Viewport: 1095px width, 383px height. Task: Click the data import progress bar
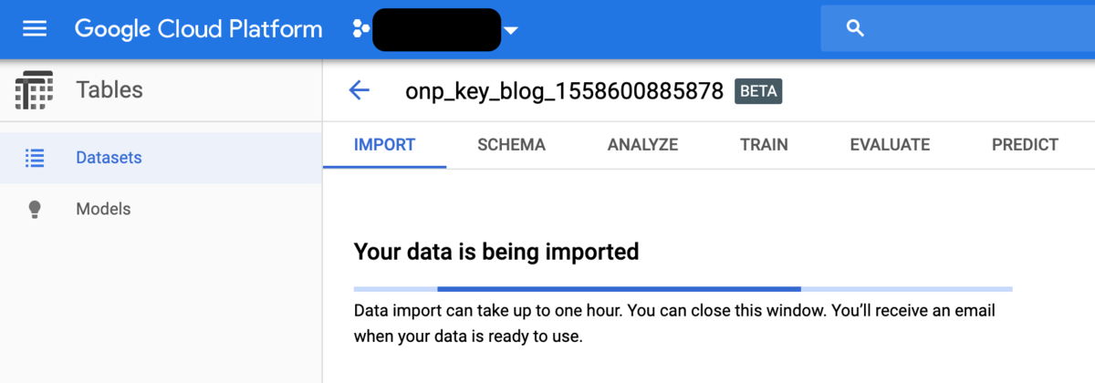(683, 289)
